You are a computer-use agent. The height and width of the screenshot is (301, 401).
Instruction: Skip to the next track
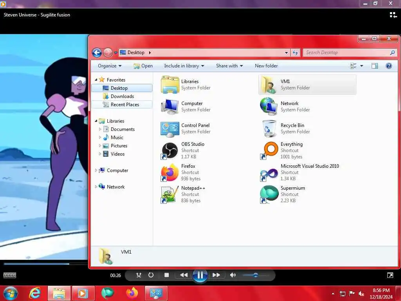coord(216,275)
